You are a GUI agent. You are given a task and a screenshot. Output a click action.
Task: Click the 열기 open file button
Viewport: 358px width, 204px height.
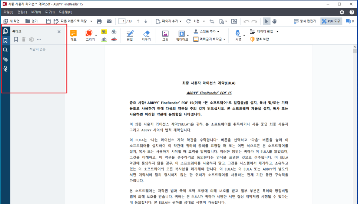click(32, 21)
